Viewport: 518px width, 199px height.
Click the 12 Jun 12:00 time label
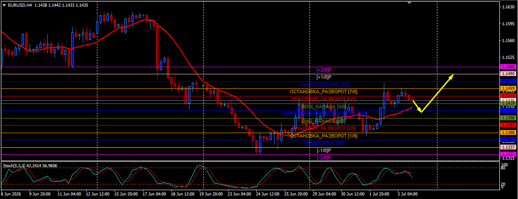[98, 194]
